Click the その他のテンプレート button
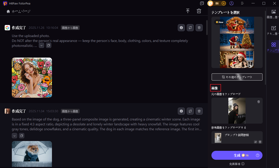 coord(237,77)
